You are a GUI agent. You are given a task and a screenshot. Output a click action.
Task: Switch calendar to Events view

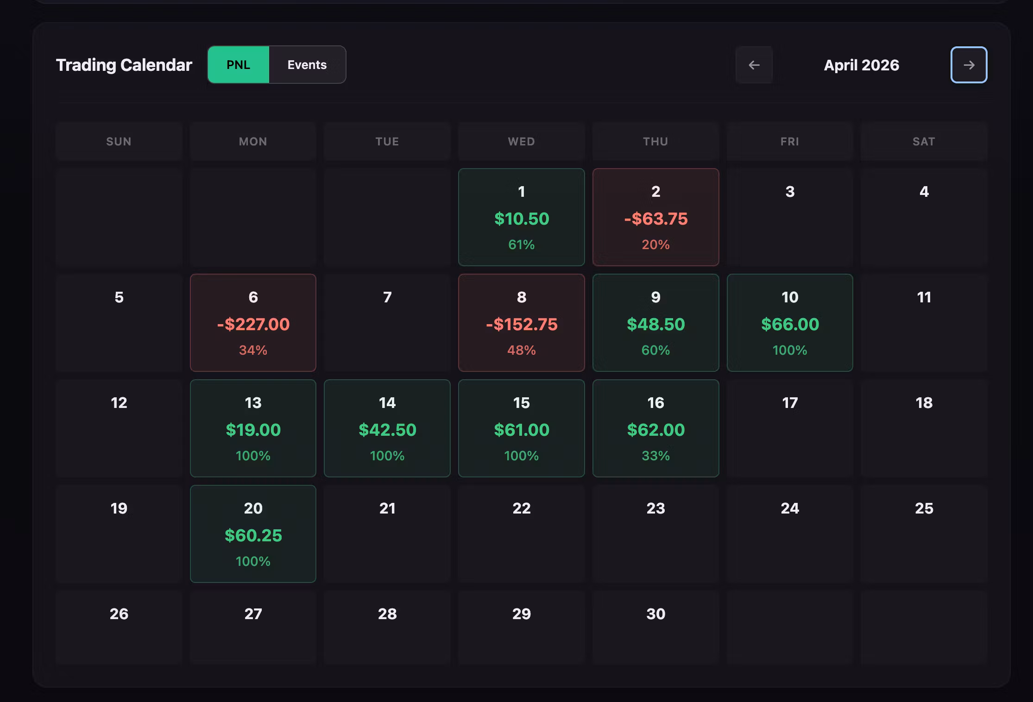pyautogui.click(x=307, y=65)
